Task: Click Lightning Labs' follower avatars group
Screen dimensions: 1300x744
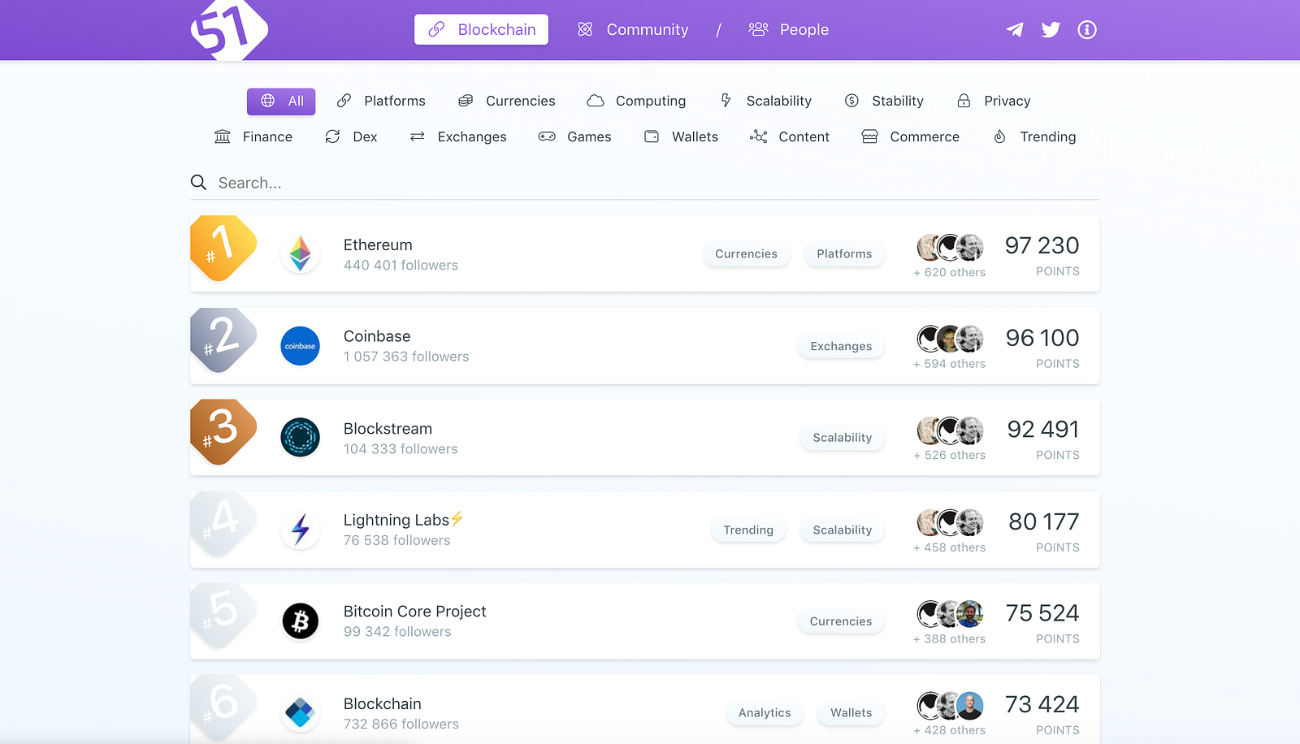Action: click(x=950, y=522)
